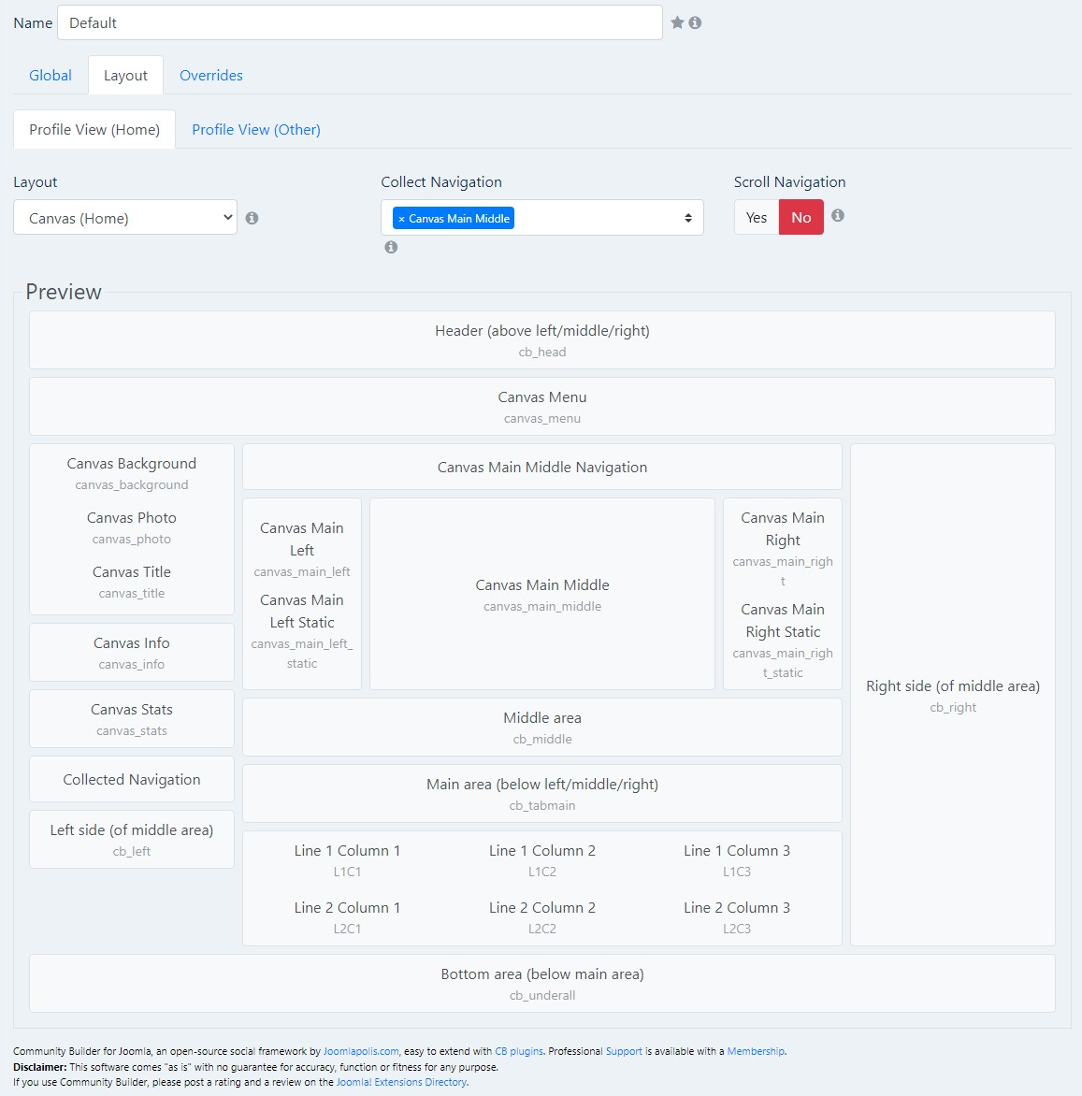The height and width of the screenshot is (1096, 1082).
Task: Click the Collected Navigation preview block
Action: (132, 779)
